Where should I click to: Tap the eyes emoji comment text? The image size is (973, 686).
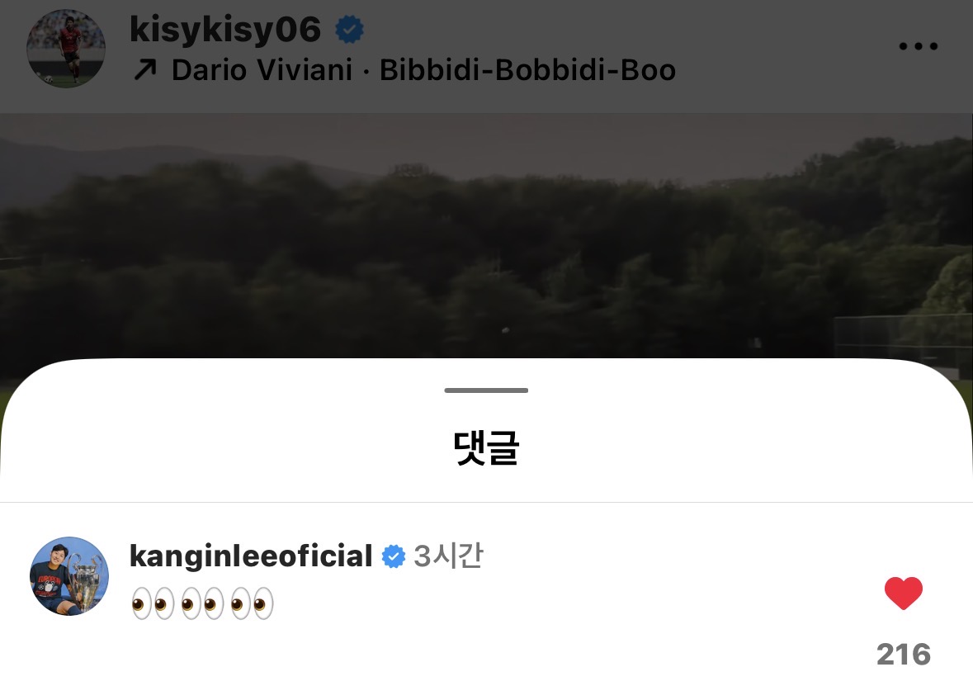click(202, 603)
